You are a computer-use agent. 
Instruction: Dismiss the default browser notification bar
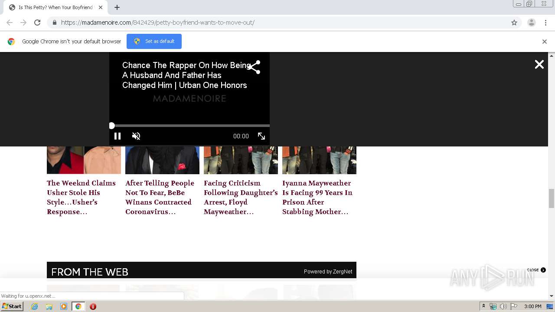pos(544,42)
